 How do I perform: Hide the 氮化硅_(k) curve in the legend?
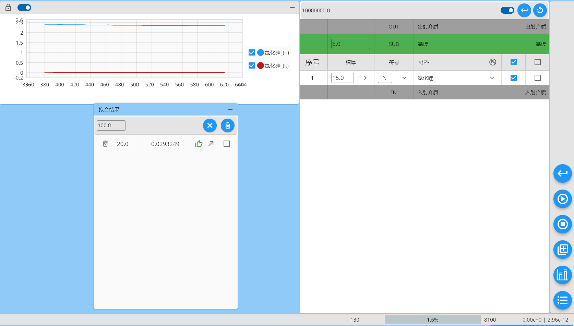[x=252, y=65]
